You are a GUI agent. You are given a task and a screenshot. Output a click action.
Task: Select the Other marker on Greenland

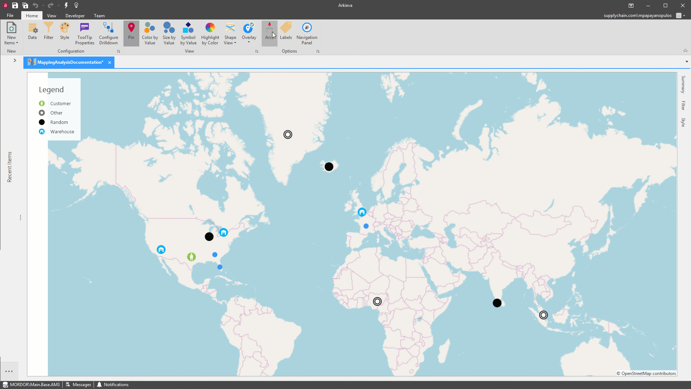pos(288,134)
